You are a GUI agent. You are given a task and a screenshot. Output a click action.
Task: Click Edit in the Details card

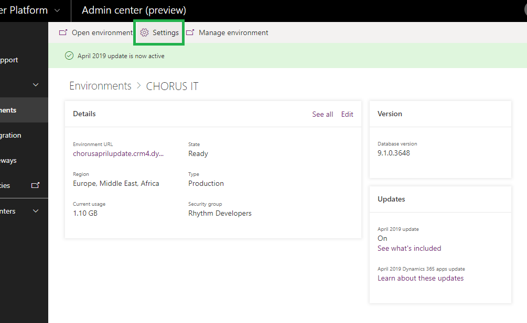[x=347, y=114]
